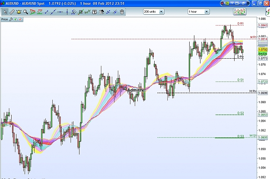Click the Price panel label
The image size is (270, 179).
click(4, 19)
